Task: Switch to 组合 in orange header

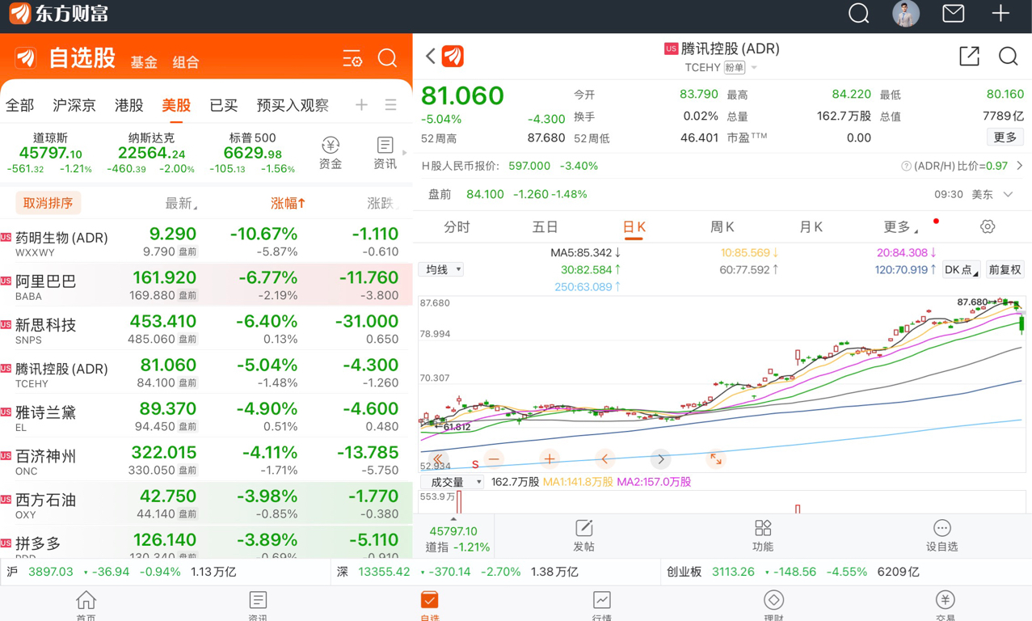Action: (x=186, y=62)
